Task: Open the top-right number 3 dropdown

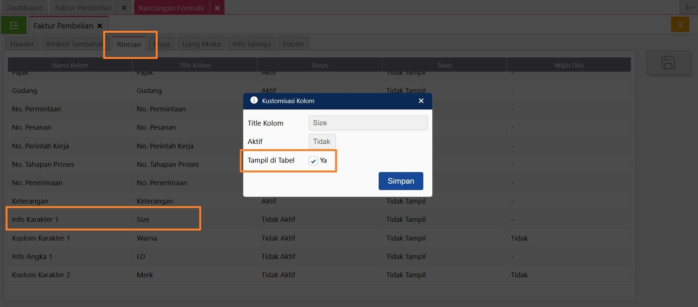Action: (x=689, y=7)
